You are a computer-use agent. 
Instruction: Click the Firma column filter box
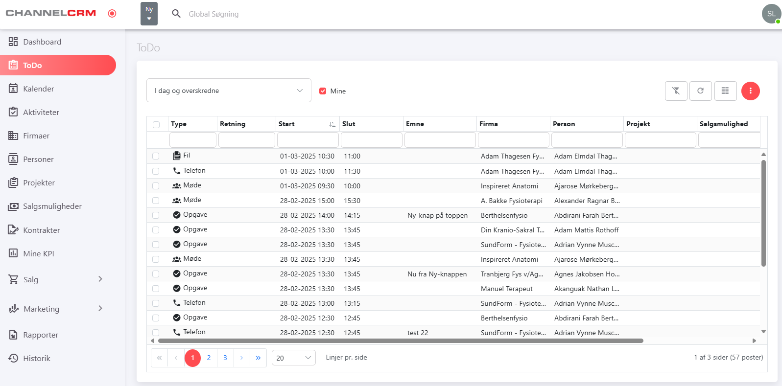(x=514, y=140)
